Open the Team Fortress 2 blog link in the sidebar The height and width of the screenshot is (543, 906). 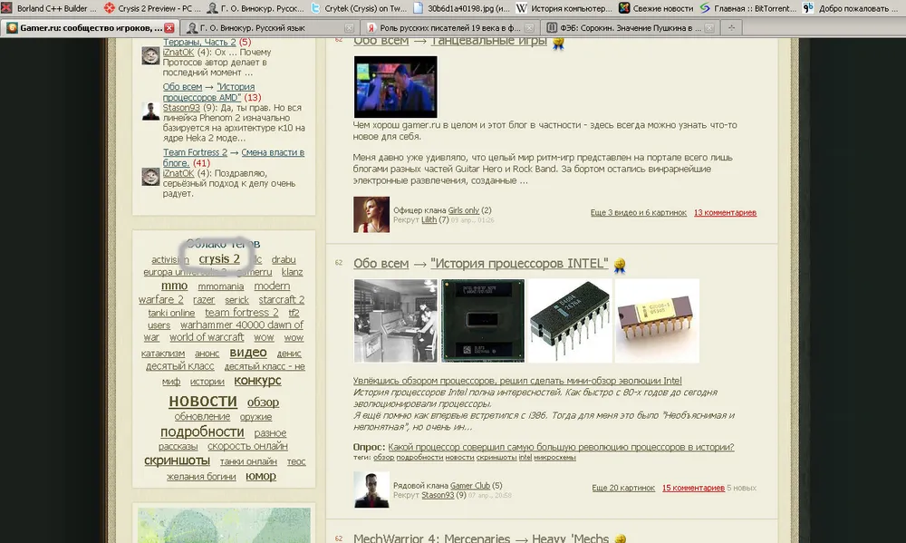(195, 152)
